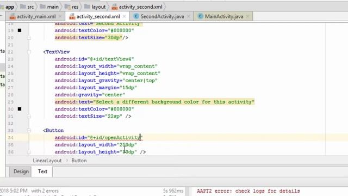Click the textSize 30dp value on line 20

[114, 38]
